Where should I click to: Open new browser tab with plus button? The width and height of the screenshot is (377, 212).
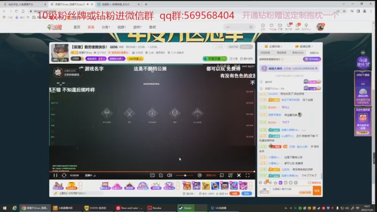146,4
